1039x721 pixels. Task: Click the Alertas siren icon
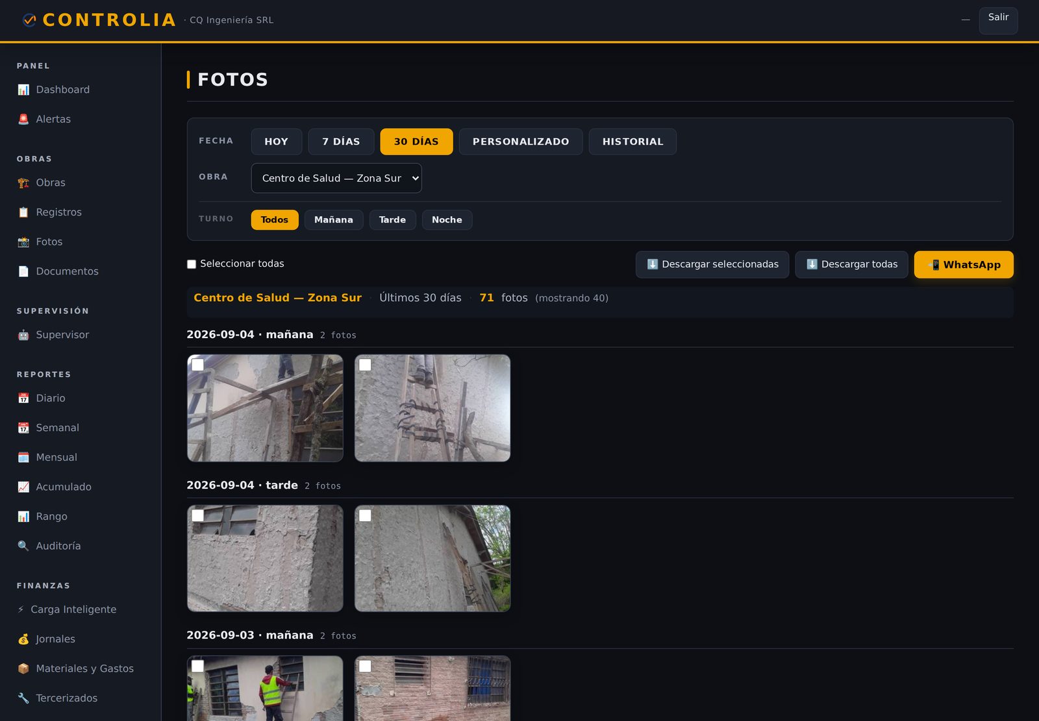click(x=23, y=119)
